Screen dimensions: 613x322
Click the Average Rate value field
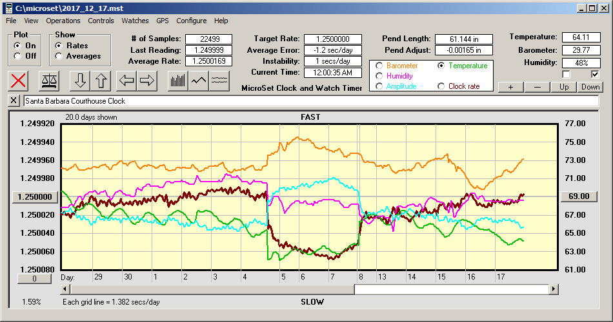pos(209,61)
